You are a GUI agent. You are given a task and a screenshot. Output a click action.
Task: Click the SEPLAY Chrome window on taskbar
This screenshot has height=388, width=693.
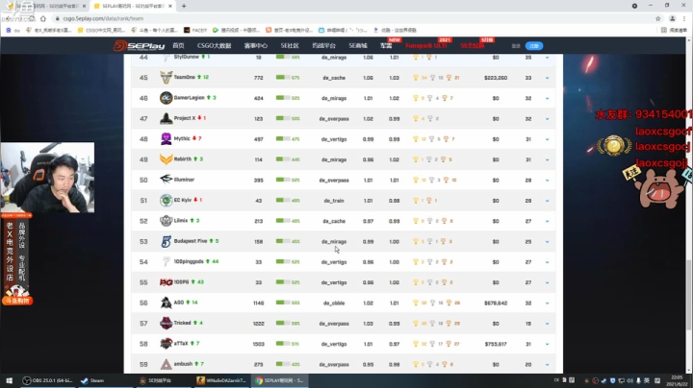(279, 380)
